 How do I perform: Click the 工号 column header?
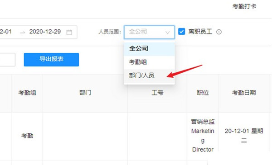157,93
